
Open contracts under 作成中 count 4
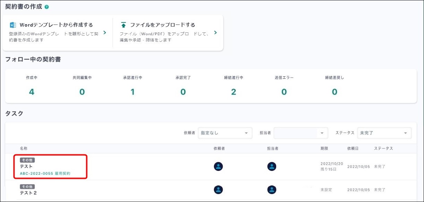point(31,92)
